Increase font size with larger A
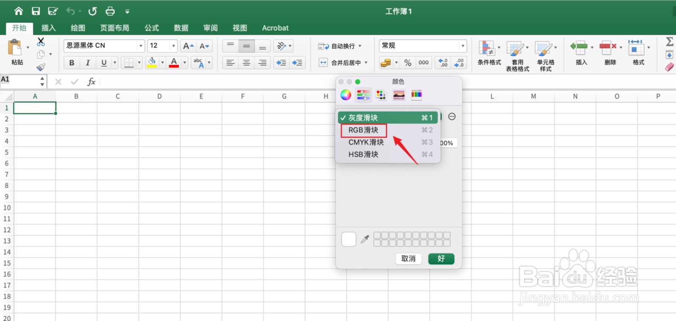The height and width of the screenshot is (321, 676). coord(188,46)
